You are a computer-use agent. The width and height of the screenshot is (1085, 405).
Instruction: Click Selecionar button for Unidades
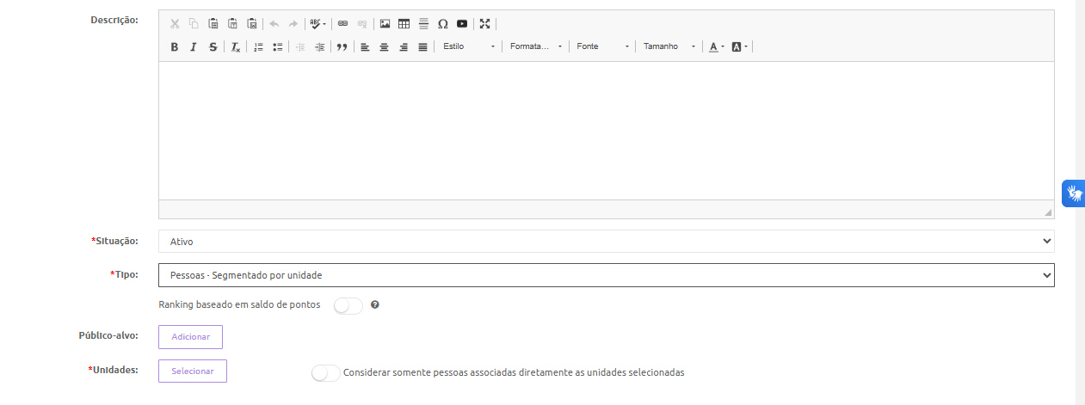pos(193,371)
